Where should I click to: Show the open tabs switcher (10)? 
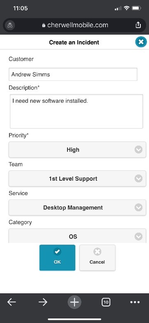[106, 302]
